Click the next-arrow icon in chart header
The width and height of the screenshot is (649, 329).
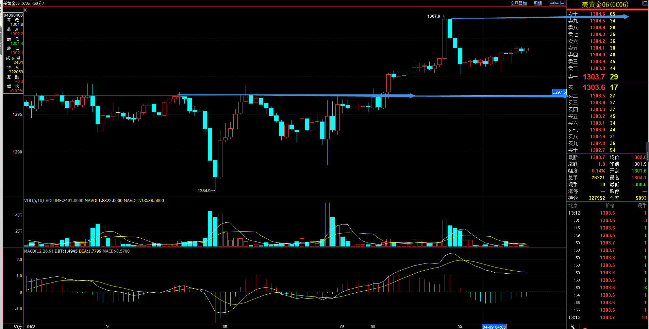click(558, 3)
